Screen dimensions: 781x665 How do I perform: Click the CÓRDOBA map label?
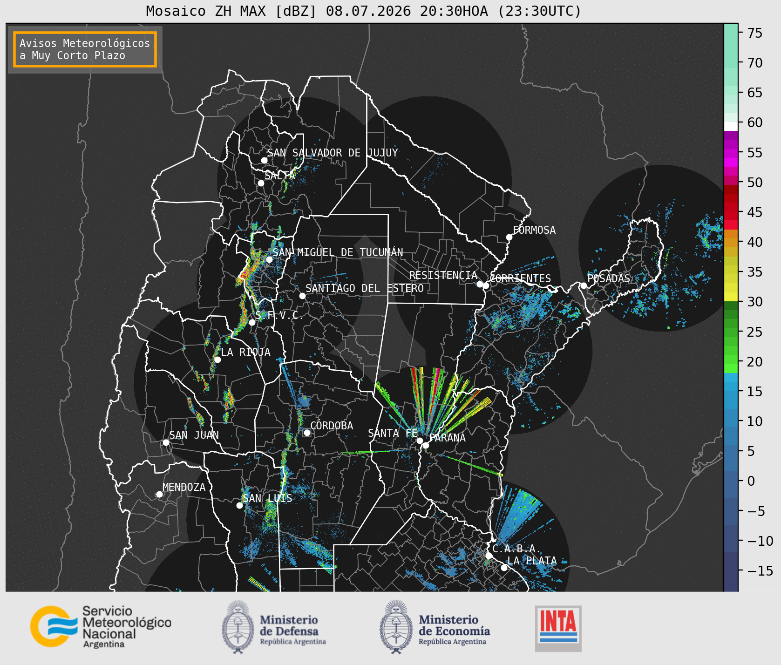click(332, 426)
